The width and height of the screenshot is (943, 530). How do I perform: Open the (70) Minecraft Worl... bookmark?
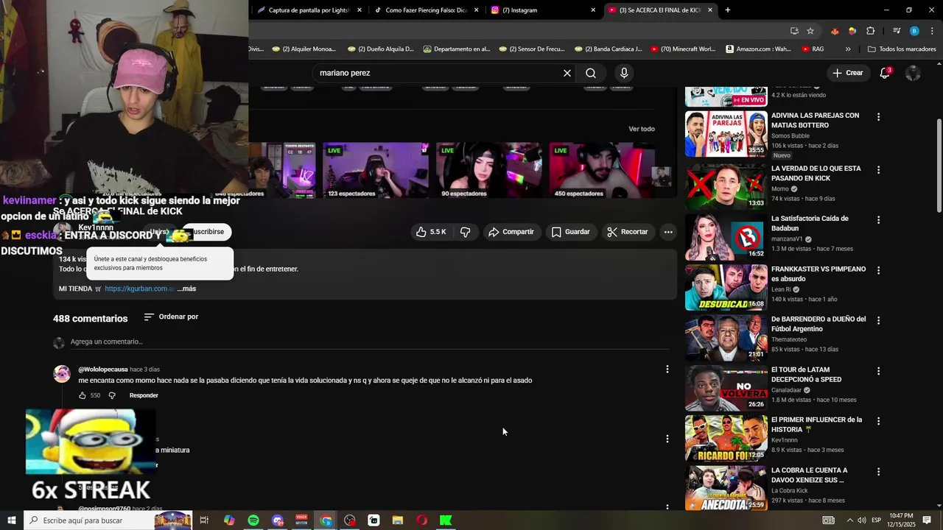[683, 49]
